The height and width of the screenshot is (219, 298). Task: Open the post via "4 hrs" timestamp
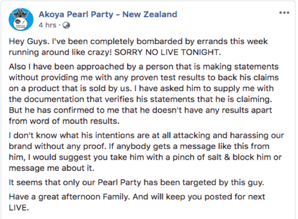coord(48,25)
